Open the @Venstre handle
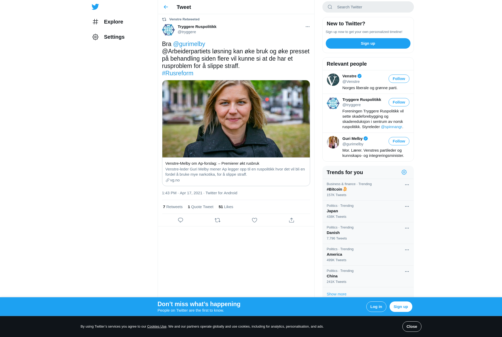The width and height of the screenshot is (502, 337). 351,82
